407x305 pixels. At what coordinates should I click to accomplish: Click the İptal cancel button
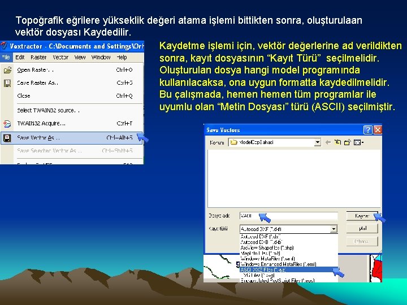coord(362,228)
